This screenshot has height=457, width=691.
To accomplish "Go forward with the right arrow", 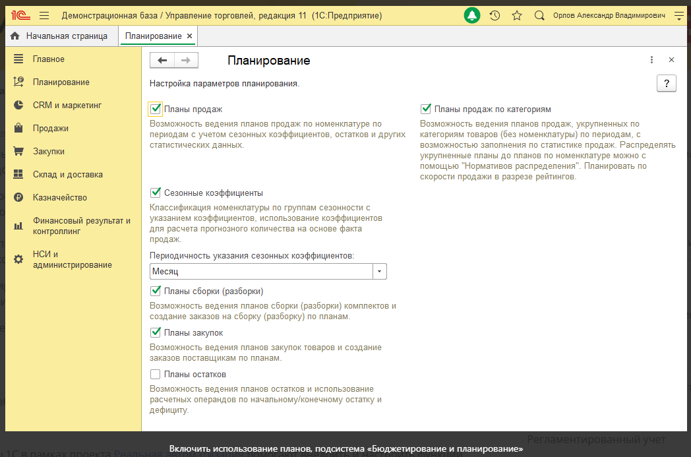I will point(186,61).
